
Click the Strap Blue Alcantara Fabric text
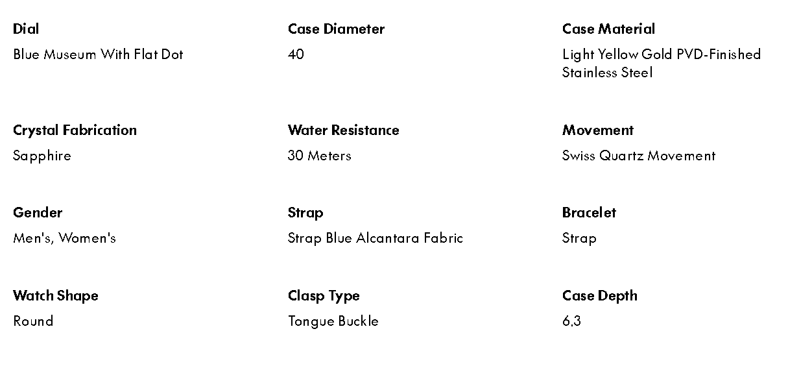click(375, 238)
